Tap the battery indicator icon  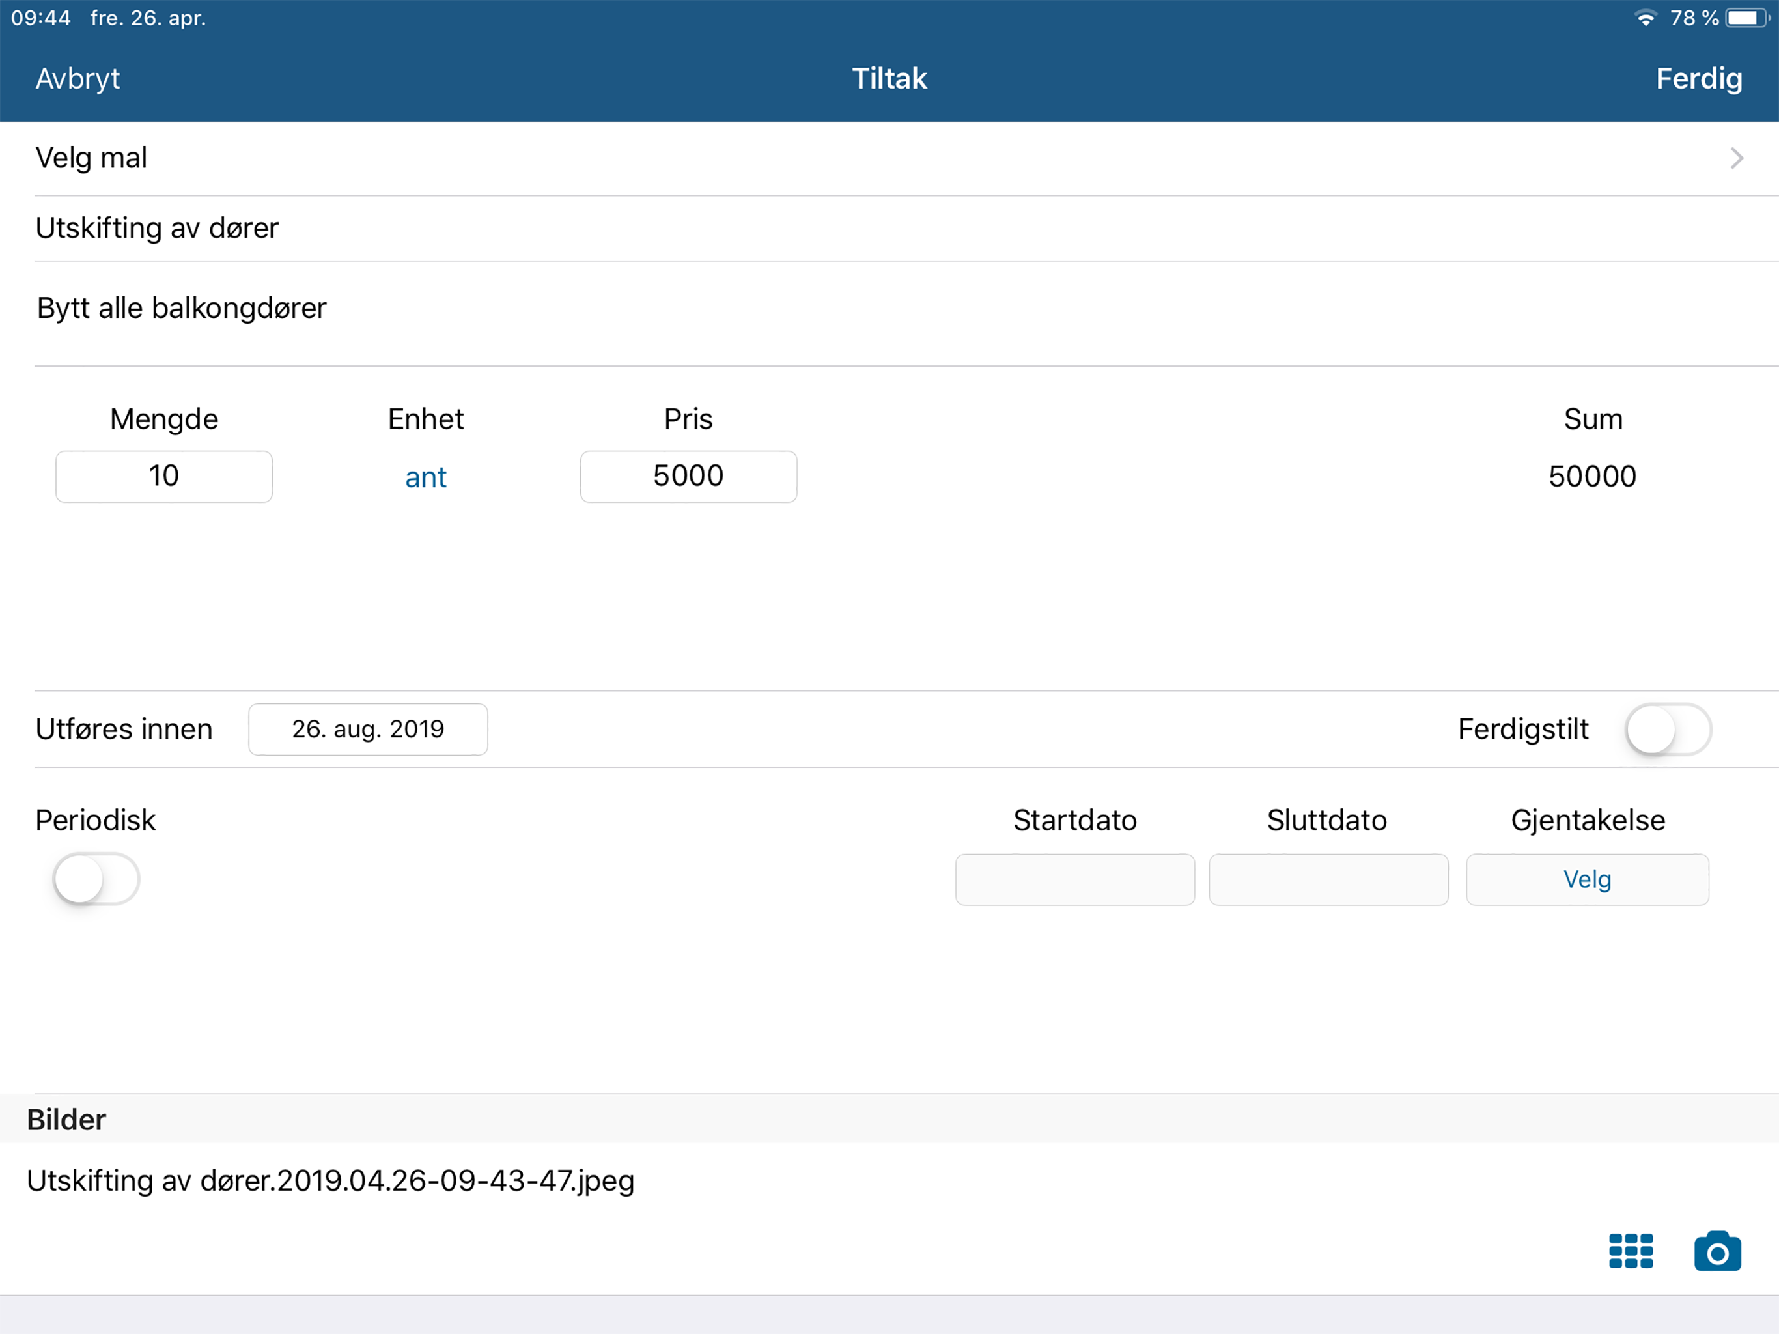pyautogui.click(x=1747, y=18)
